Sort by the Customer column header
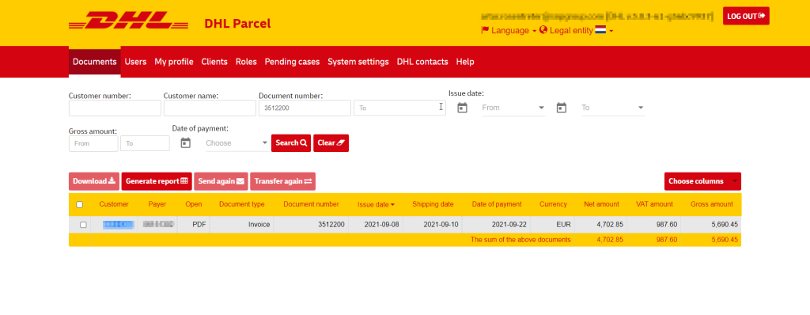This screenshot has height=315, width=810. tap(114, 204)
